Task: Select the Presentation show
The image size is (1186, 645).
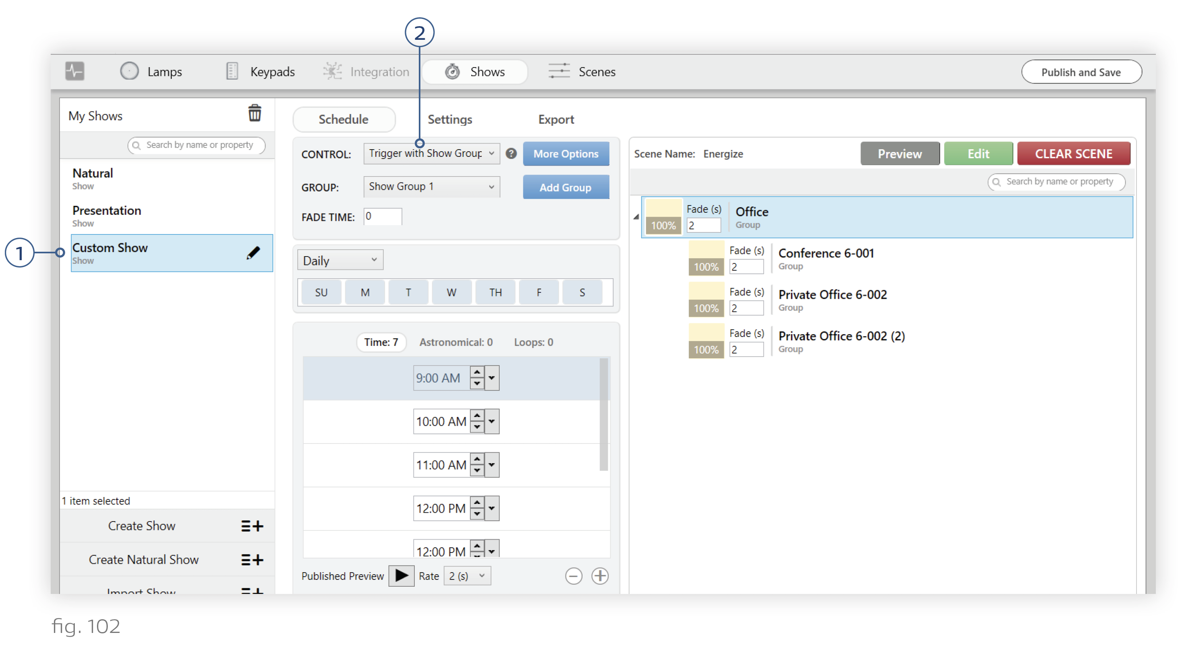Action: (x=172, y=216)
